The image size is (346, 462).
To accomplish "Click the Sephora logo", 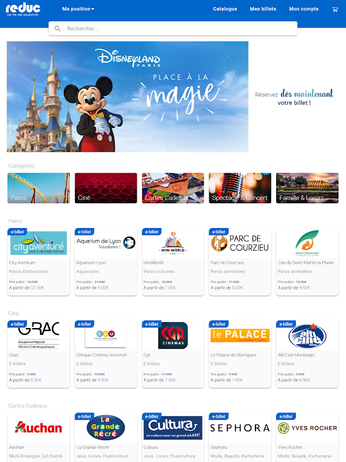I will click(x=240, y=428).
